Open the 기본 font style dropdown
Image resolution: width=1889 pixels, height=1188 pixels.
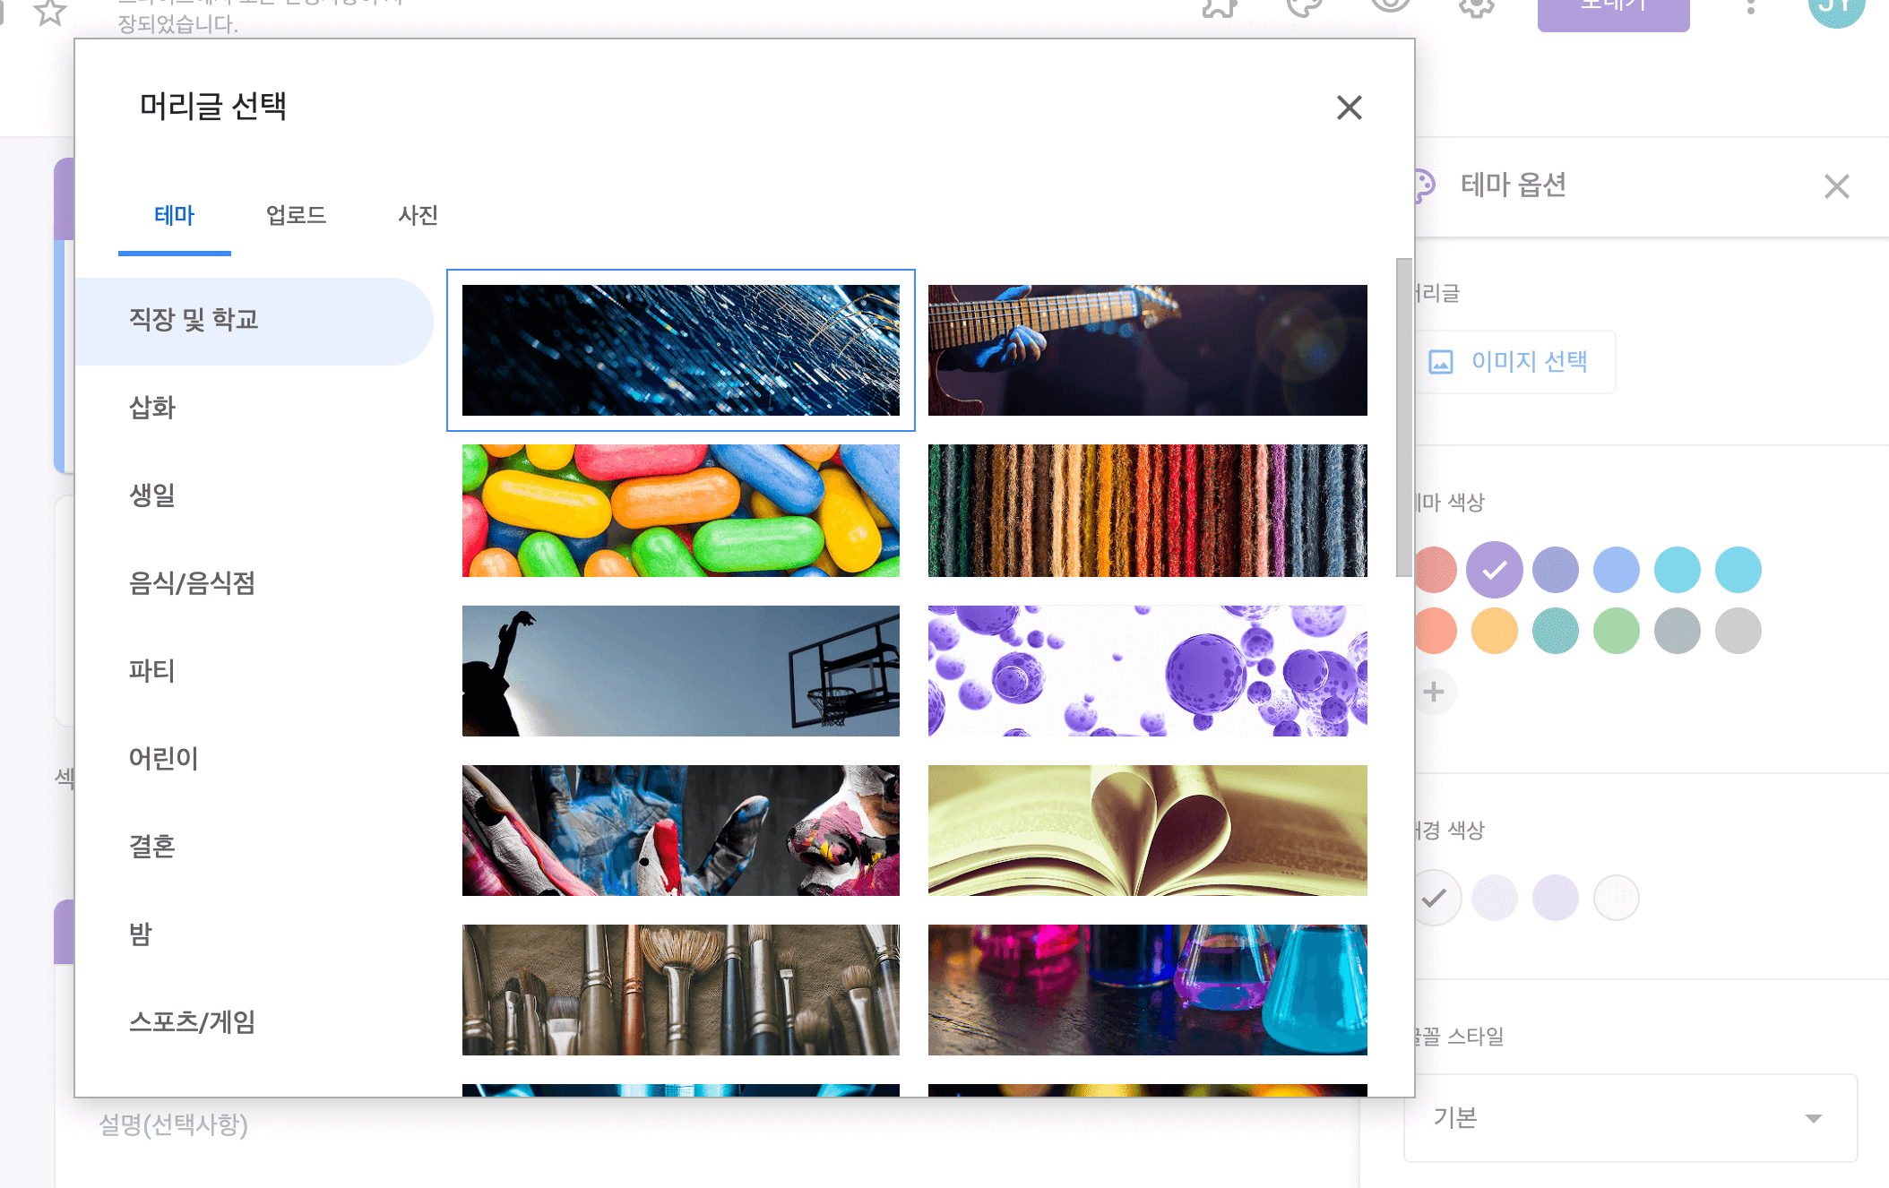1629,1118
